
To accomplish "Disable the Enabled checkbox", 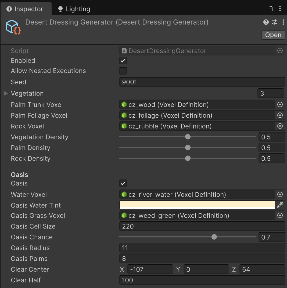I will point(123,61).
